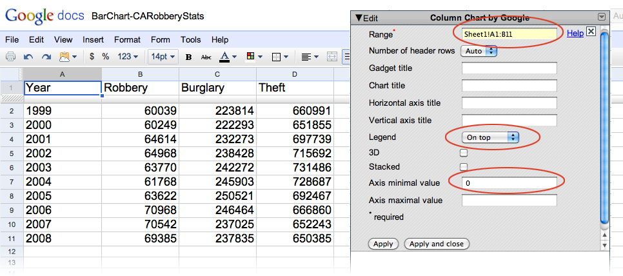Image resolution: width=623 pixels, height=276 pixels.
Task: Expand the paste options arrow
Action: click(x=74, y=57)
